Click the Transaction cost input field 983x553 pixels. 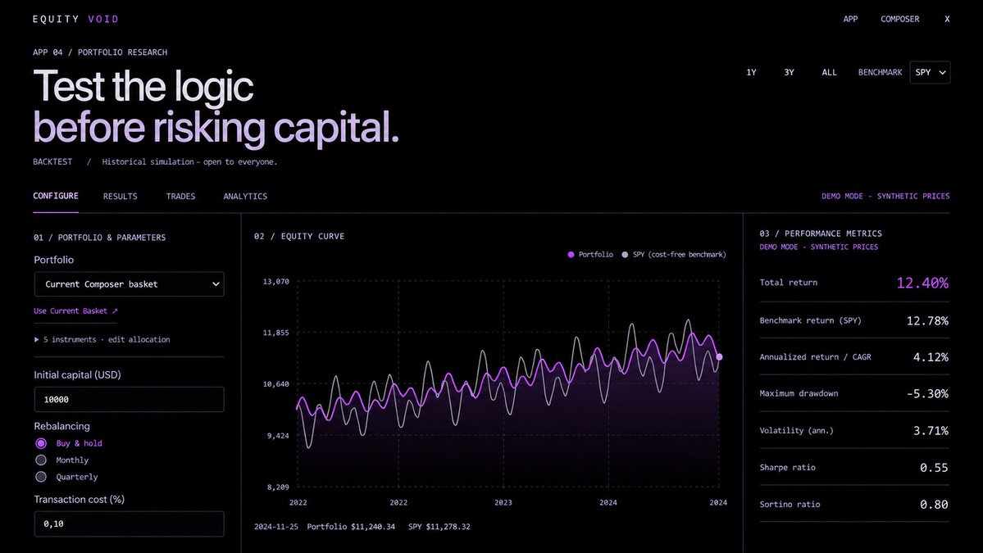[130, 524]
